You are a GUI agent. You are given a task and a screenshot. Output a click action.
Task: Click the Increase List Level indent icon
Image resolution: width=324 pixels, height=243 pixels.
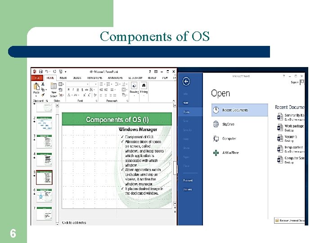[x=106, y=90]
